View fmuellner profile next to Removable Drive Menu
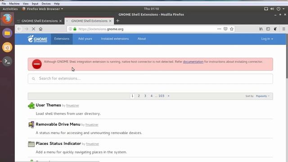288x162 pixels. tap(92, 125)
